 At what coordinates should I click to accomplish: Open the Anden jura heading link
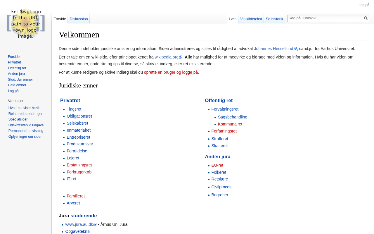(x=218, y=157)
